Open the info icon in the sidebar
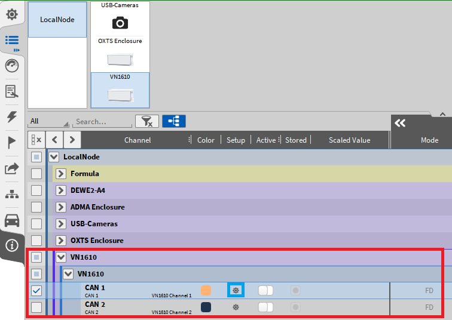This screenshot has height=320, width=452. (11, 245)
